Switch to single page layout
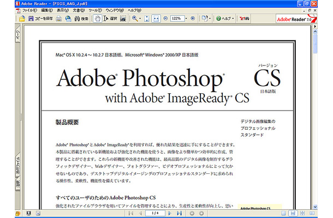The image size is (333, 218). [x=283, y=213]
